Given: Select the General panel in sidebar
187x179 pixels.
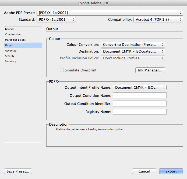Looking at the screenshot, I should 23,29.
